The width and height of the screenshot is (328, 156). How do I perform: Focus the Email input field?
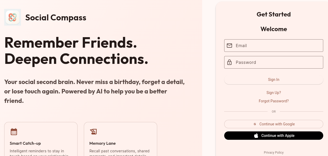278,46
